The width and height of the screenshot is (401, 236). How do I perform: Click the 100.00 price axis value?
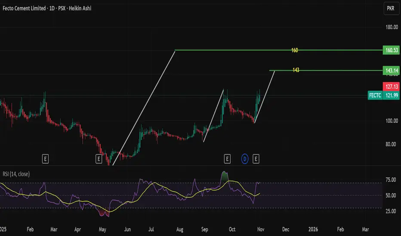[392, 121]
